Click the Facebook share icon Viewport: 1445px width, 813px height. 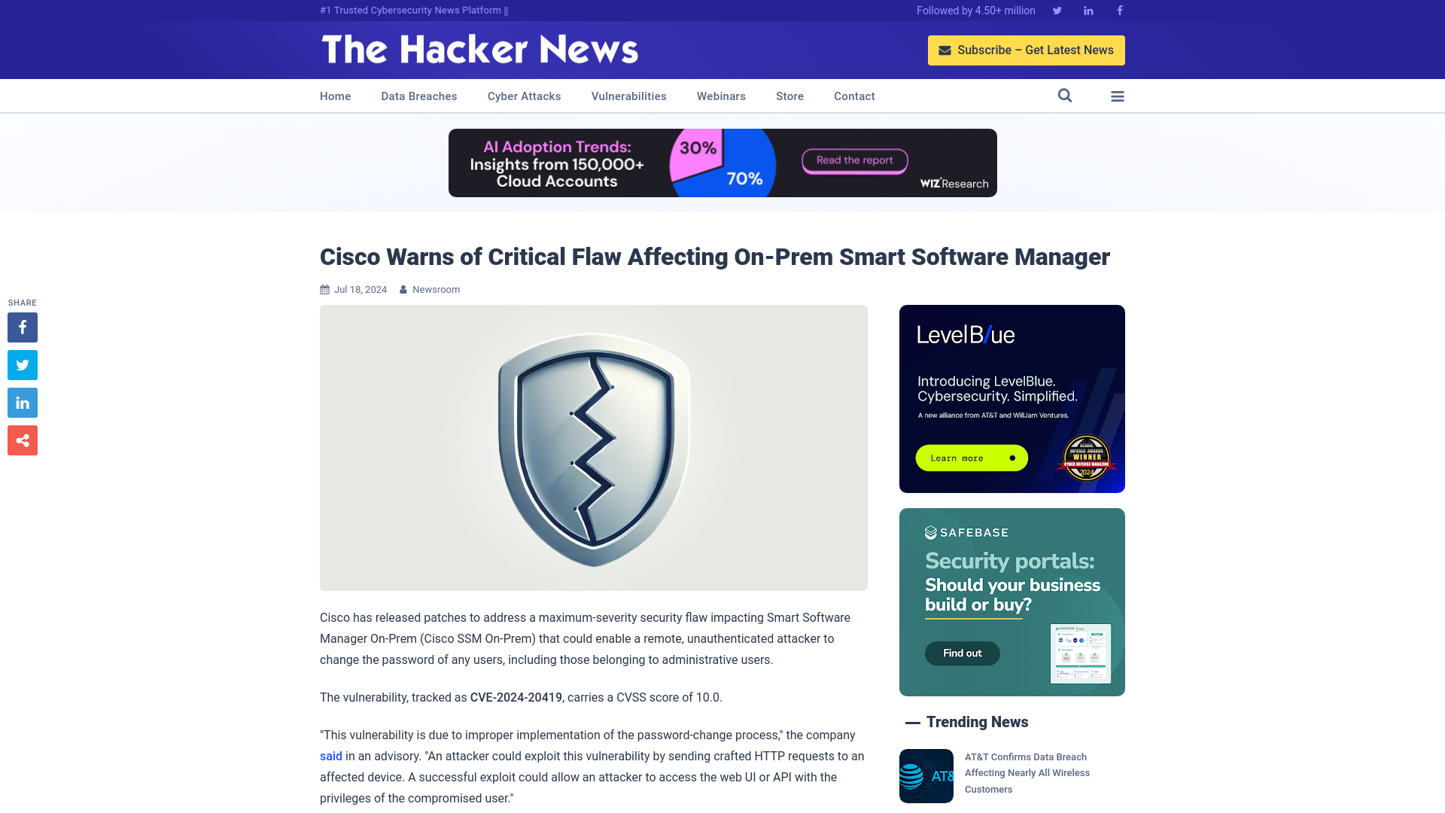coord(22,327)
